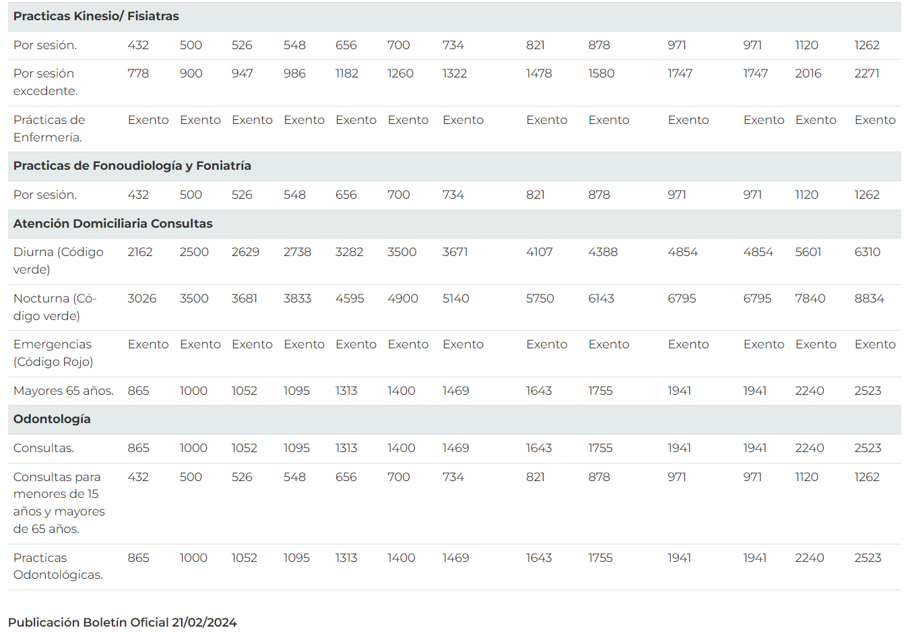Select the value 2162 in Diurna row
This screenshot has height=632, width=904.
(140, 252)
